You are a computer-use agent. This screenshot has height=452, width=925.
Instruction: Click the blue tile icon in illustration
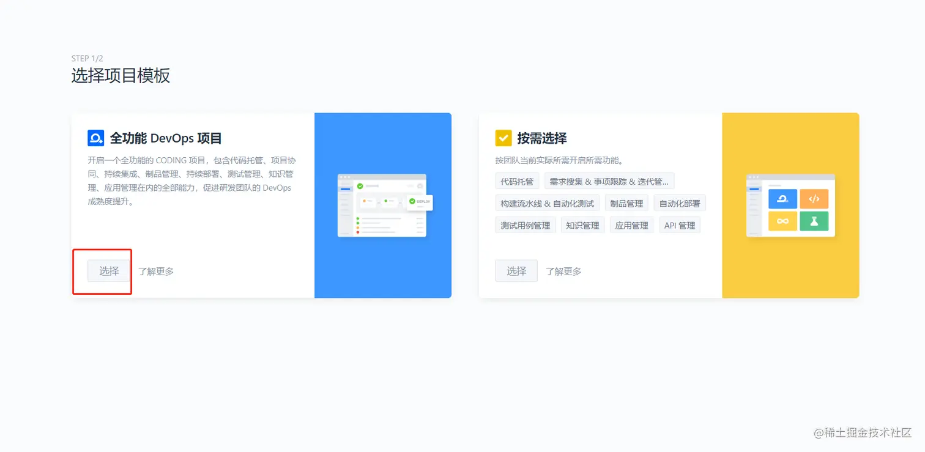click(782, 199)
